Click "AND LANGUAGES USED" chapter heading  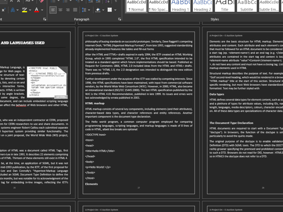pos(23,43)
